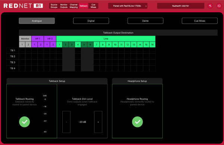Click the -42 meter scale mark
Image resolution: width=224 pixels, height=145 pixels.
pos(45,121)
